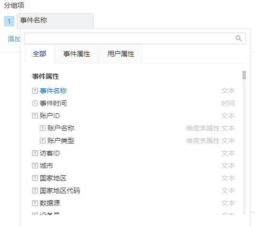Click the text-type icon beside 账户名称

pos(43,128)
